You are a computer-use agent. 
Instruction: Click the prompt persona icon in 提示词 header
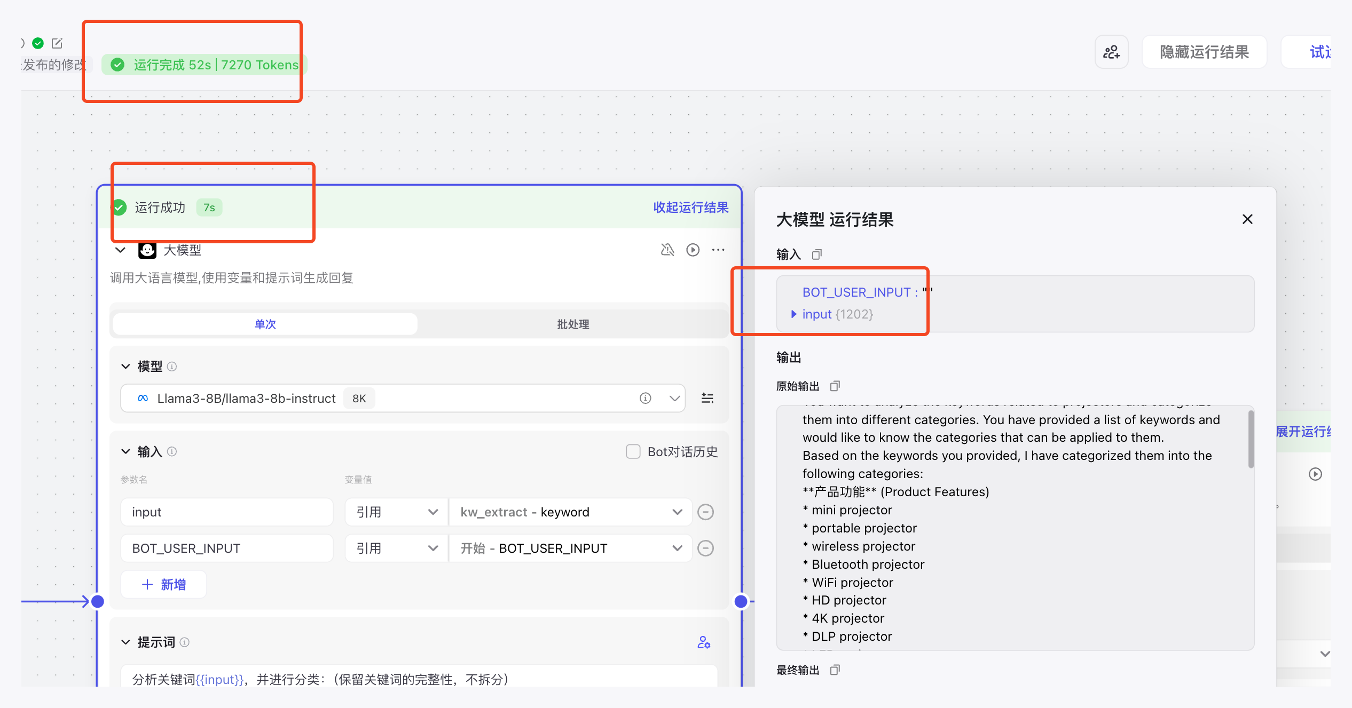click(x=704, y=642)
